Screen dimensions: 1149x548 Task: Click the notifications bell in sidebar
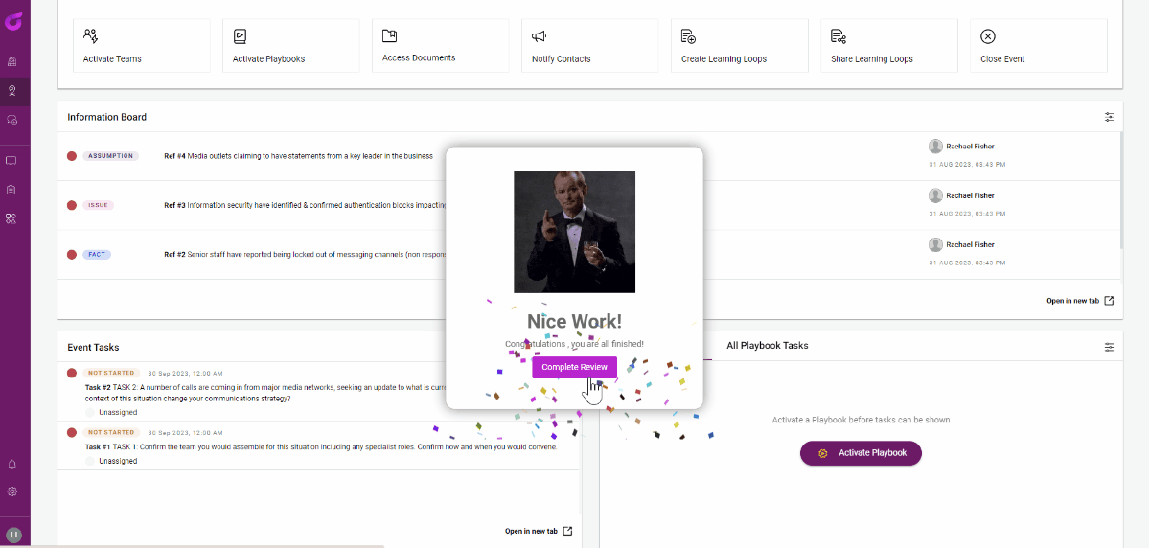[x=12, y=465]
